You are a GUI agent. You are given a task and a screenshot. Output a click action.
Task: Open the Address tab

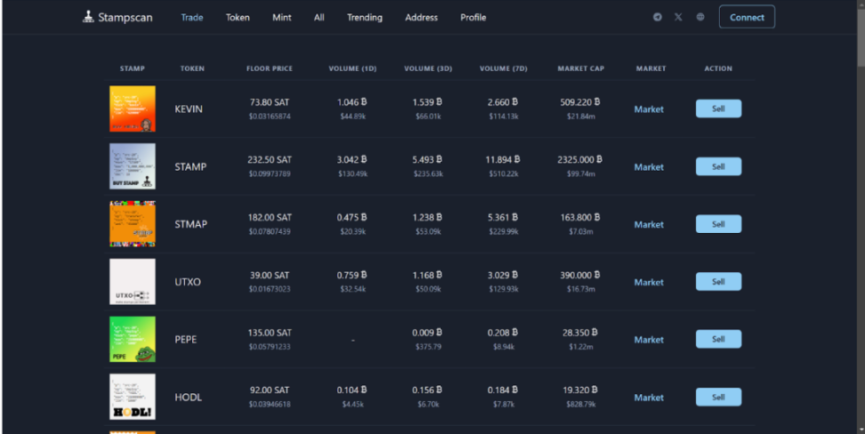(421, 17)
